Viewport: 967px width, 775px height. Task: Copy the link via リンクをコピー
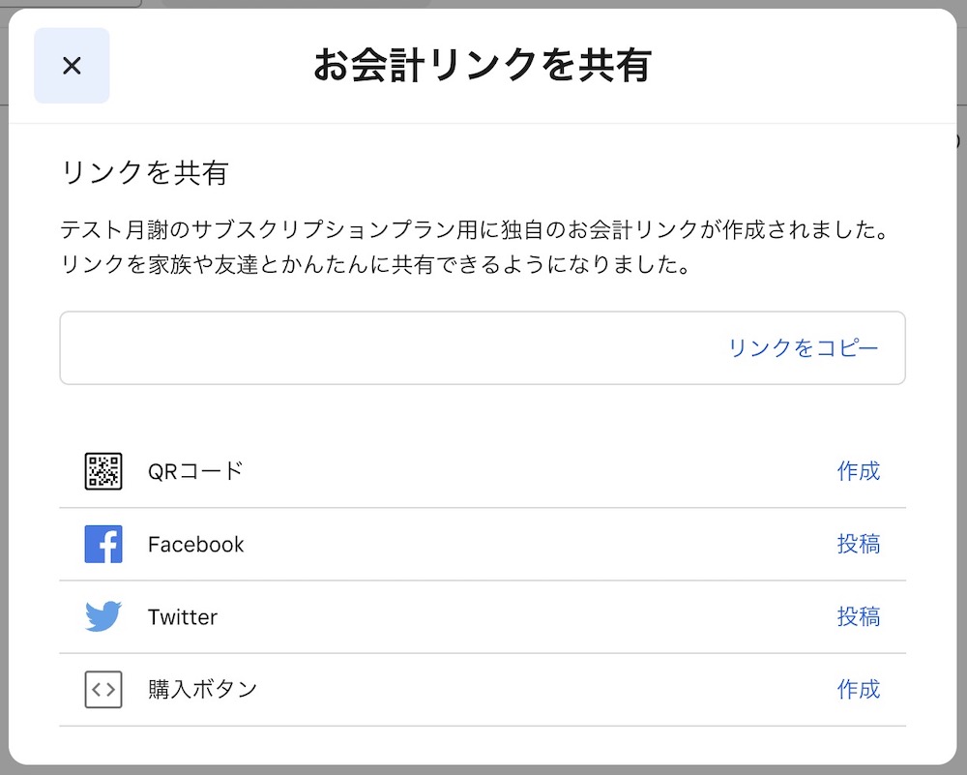803,348
